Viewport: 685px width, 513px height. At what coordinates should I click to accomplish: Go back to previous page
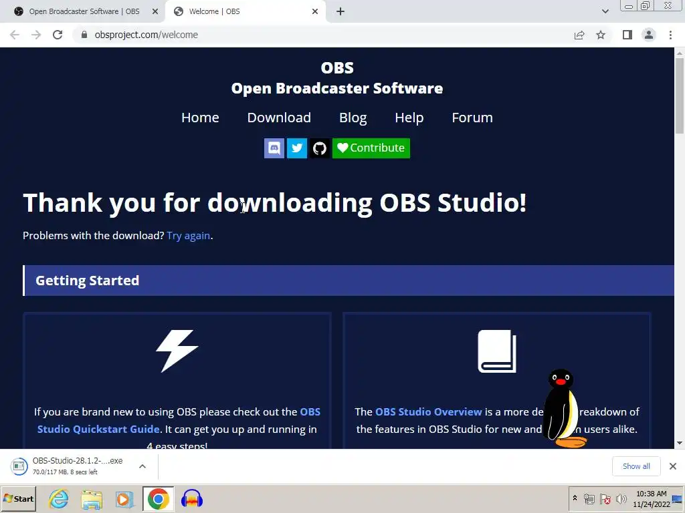(x=15, y=35)
